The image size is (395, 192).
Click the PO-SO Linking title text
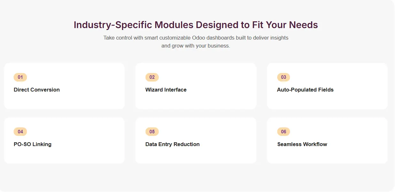pos(33,144)
